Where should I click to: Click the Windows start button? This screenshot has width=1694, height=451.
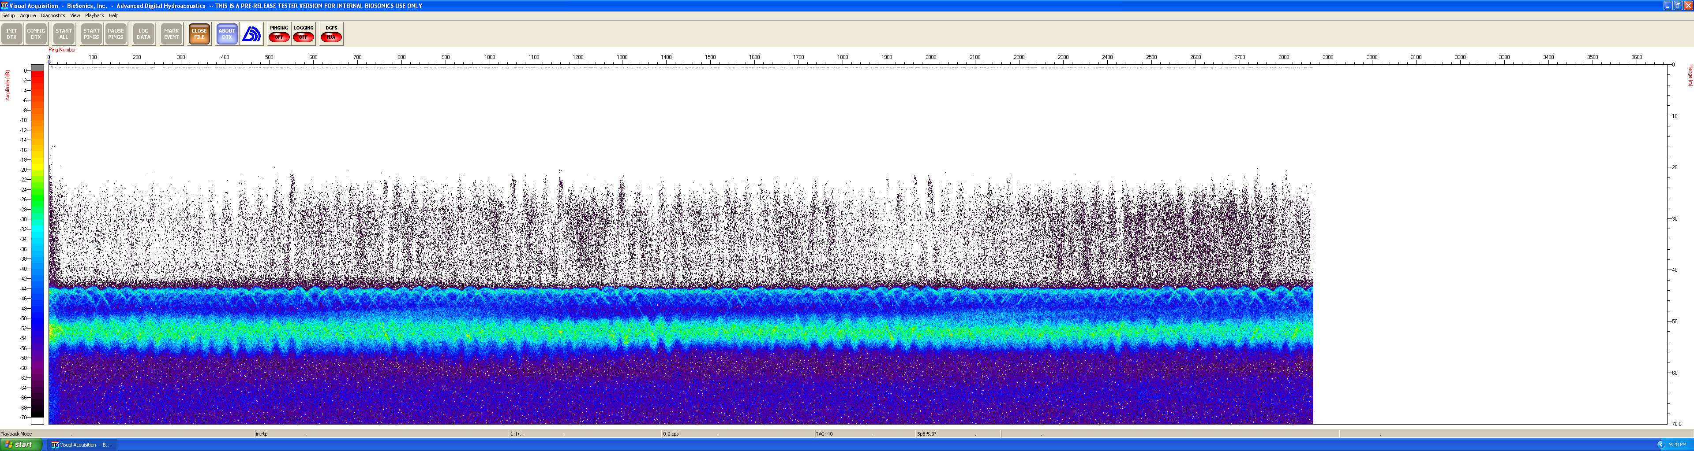tap(21, 444)
